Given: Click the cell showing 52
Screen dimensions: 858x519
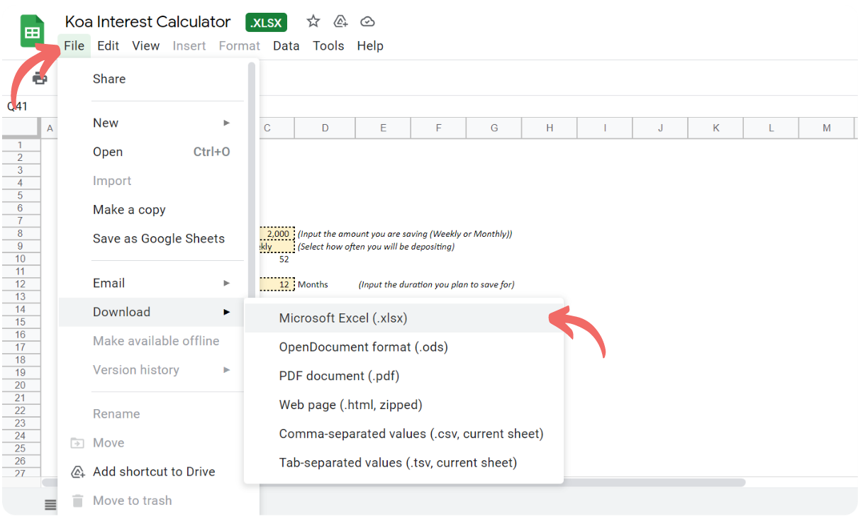Looking at the screenshot, I should (x=277, y=259).
